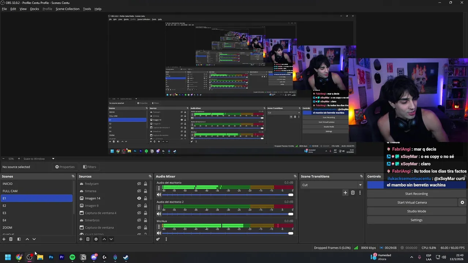Move scene down with arrow icon

point(34,239)
